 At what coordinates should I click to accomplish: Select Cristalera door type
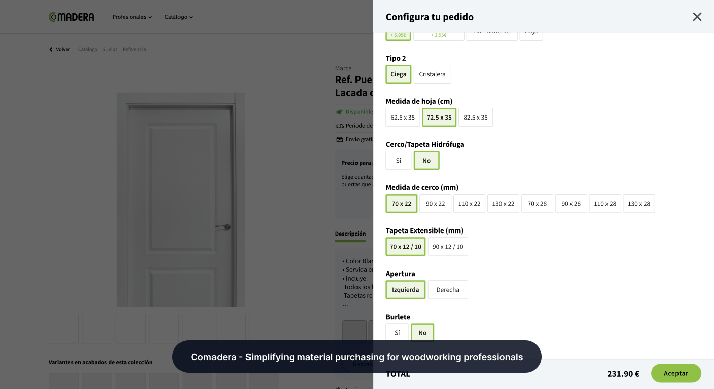(x=432, y=74)
